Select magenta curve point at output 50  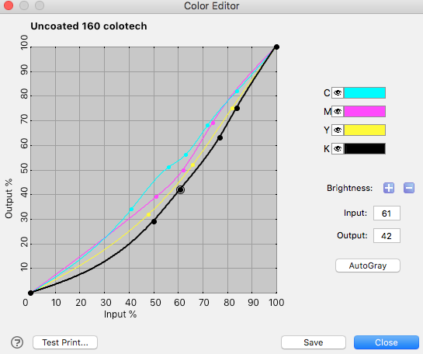point(183,171)
